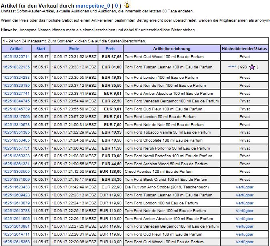Open item 162518344745
270x246 pixels.
click(16, 101)
